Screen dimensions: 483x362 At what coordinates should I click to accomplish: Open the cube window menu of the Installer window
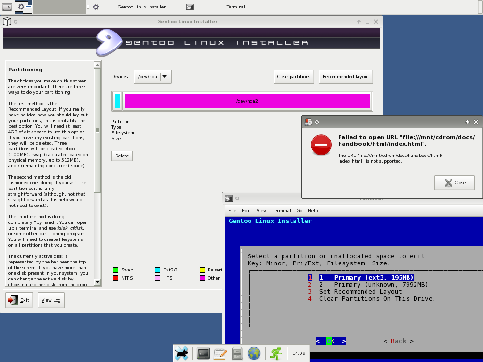click(x=7, y=22)
